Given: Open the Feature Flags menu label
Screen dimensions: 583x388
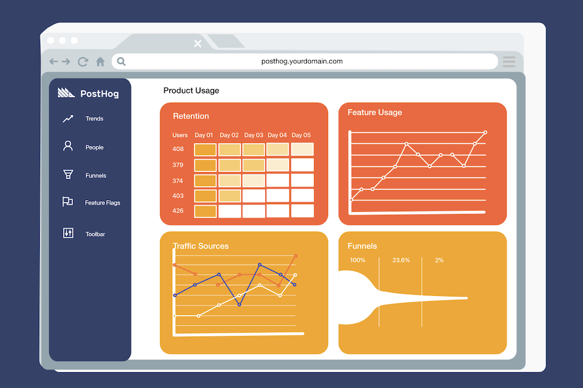Looking at the screenshot, I should (x=103, y=202).
